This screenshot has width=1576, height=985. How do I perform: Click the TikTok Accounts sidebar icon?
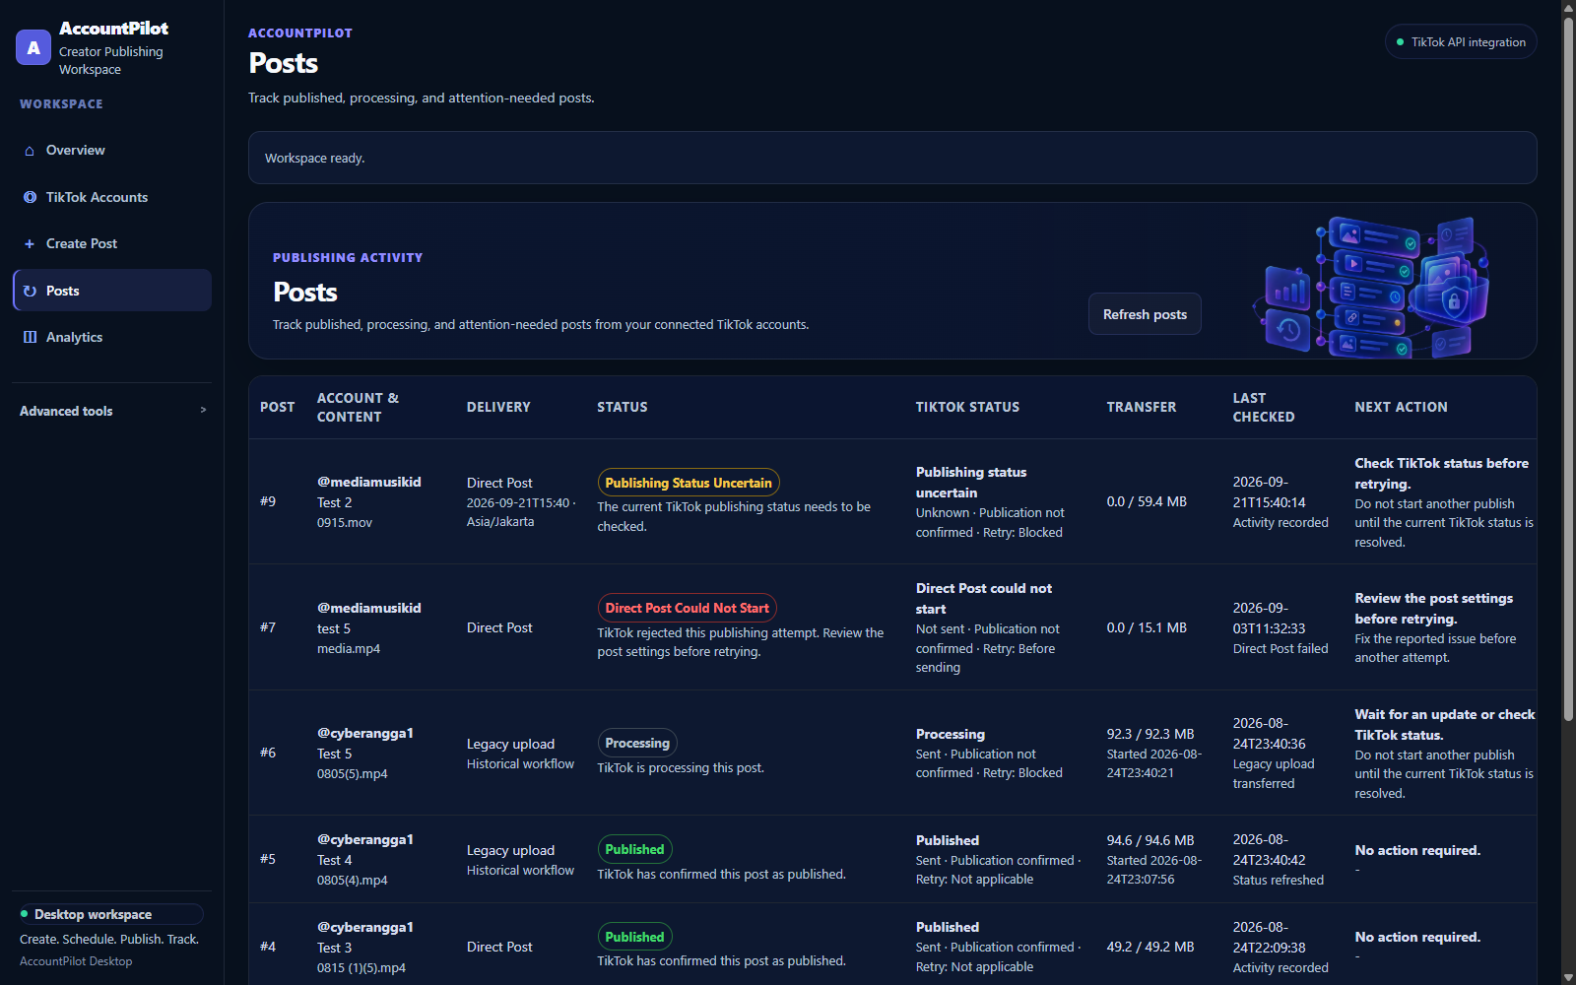coord(30,197)
